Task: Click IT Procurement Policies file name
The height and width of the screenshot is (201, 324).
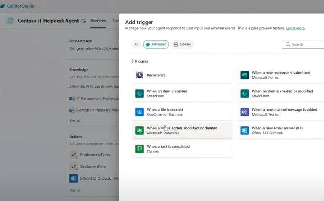Action: coord(98,98)
